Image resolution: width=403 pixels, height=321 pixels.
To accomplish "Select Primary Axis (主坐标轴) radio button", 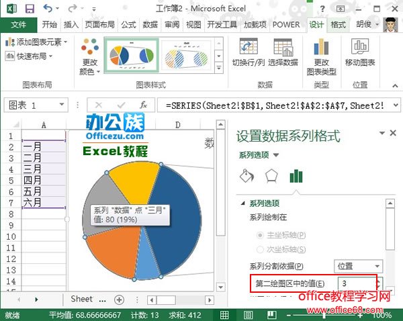I will click(260, 235).
